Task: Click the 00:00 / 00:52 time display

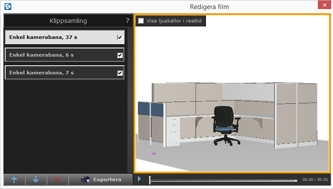Action: 315,179
